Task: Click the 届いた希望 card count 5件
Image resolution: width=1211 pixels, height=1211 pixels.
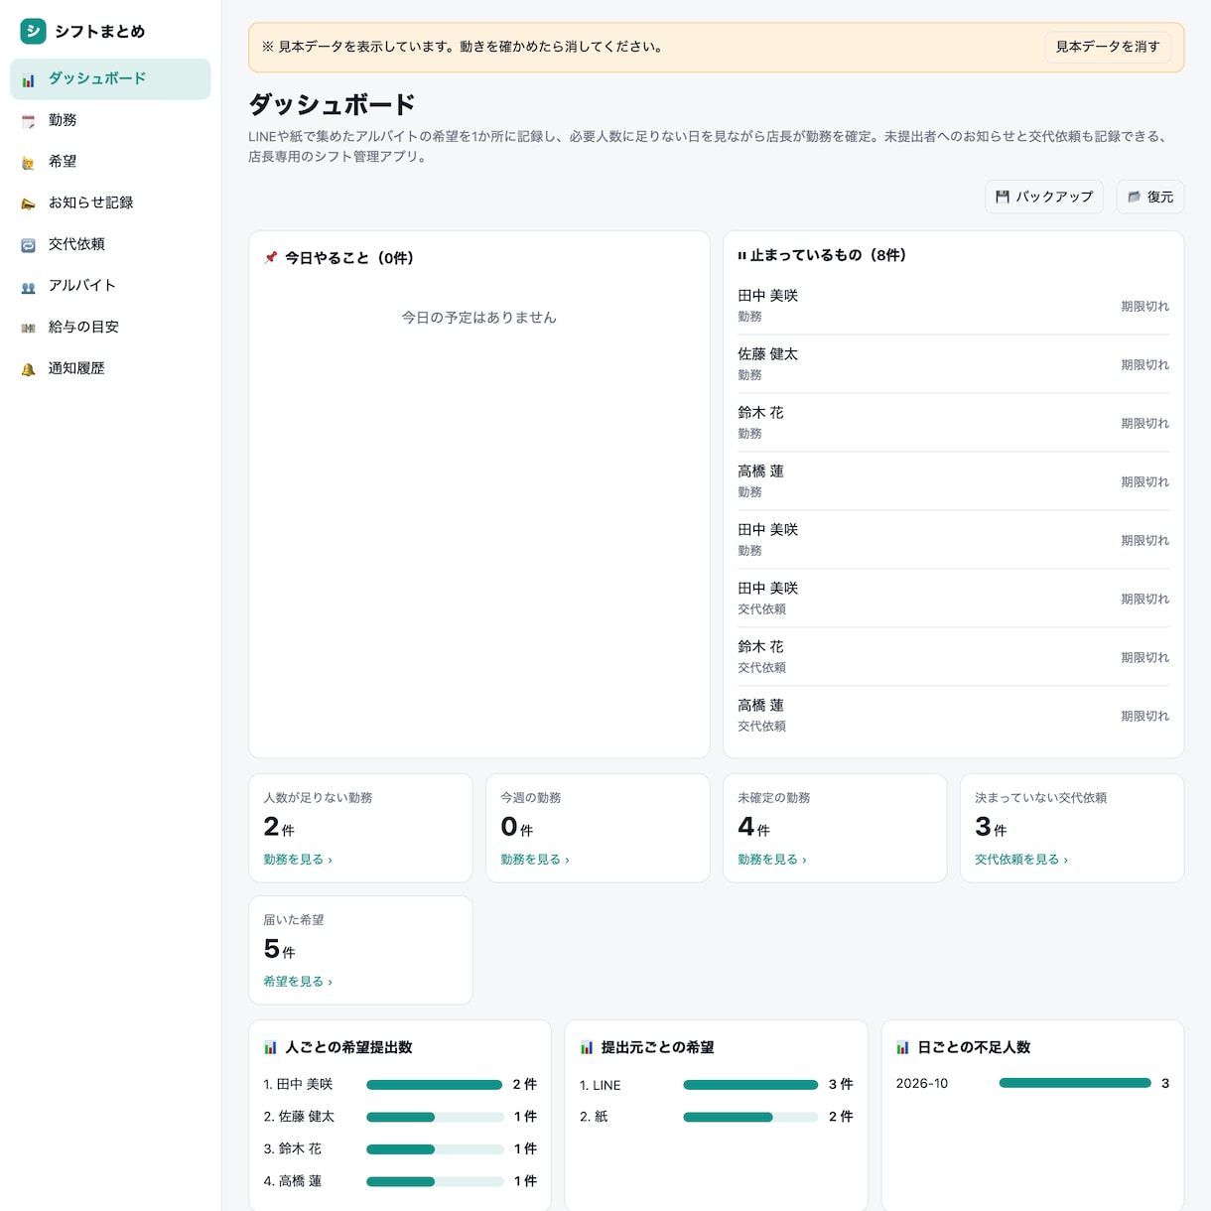Action: [x=279, y=949]
